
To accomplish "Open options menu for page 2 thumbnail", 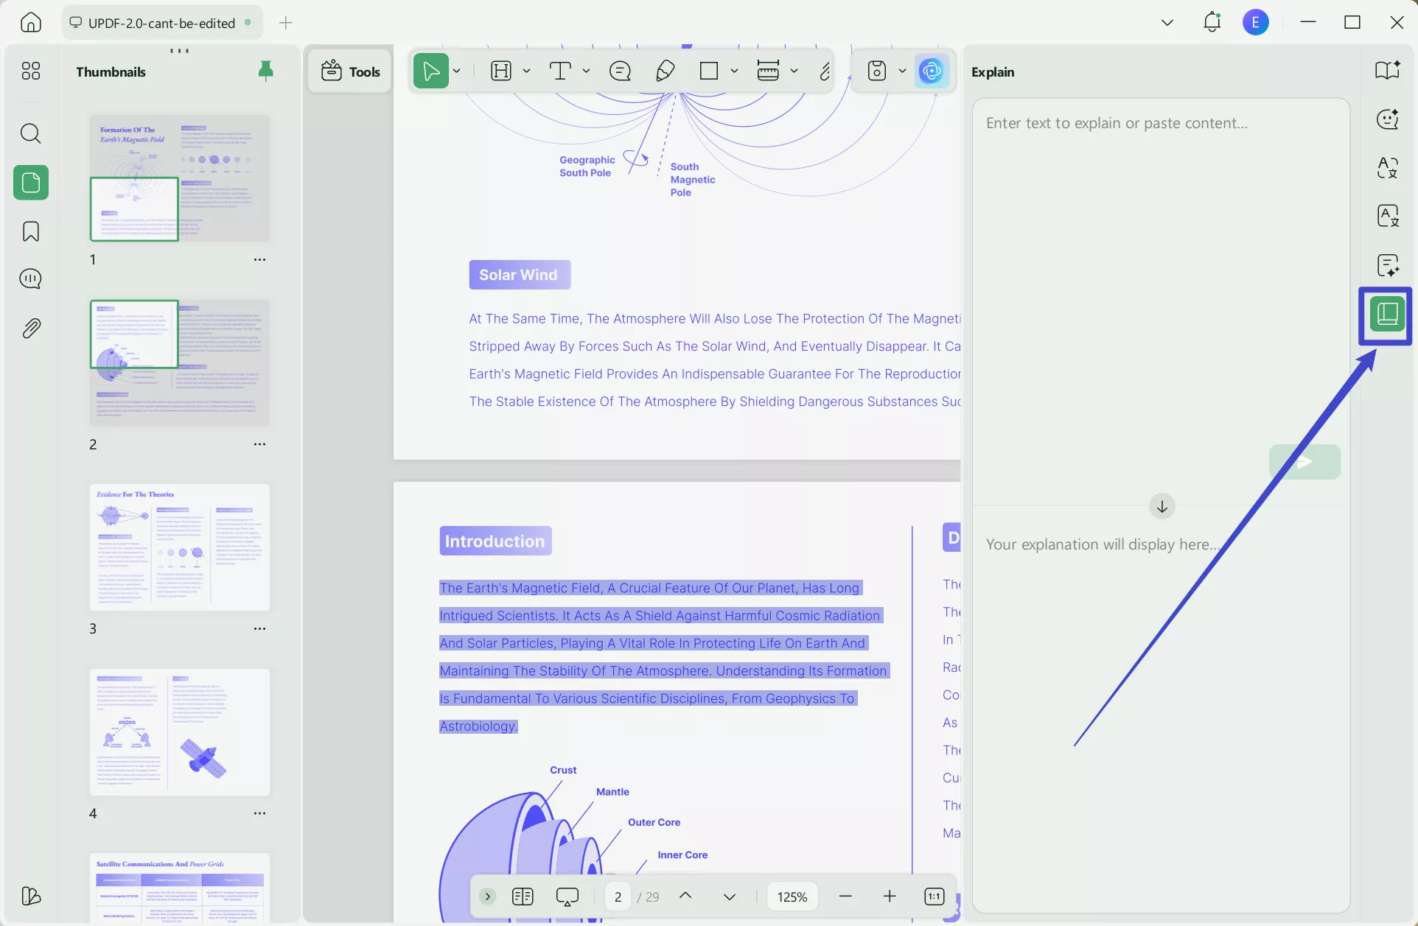I will click(x=259, y=444).
